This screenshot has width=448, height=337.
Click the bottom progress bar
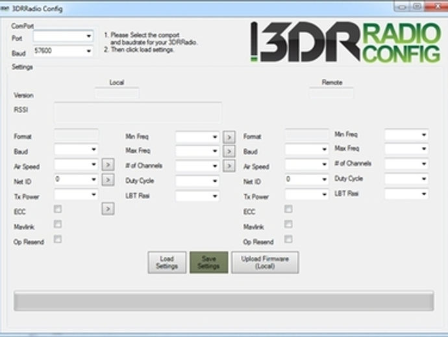(x=224, y=301)
